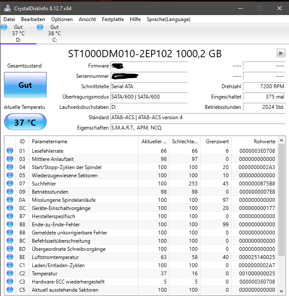Screen dimensions: 289x296
Task: Click the status orb for Lesefehlerrate
Action: point(10,151)
